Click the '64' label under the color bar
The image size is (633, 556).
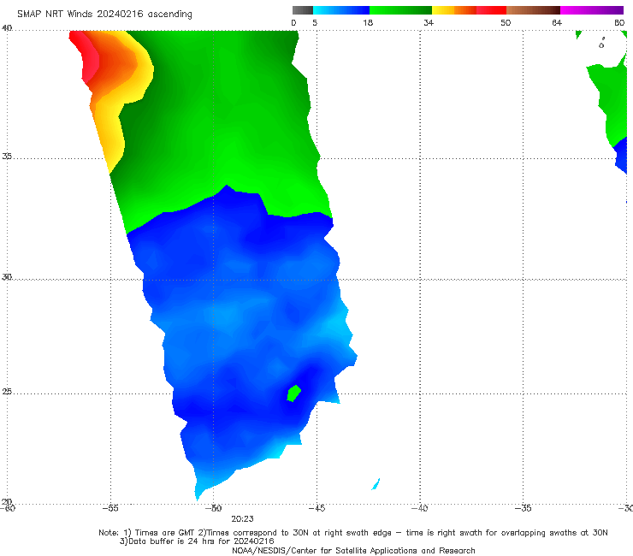[x=557, y=22]
